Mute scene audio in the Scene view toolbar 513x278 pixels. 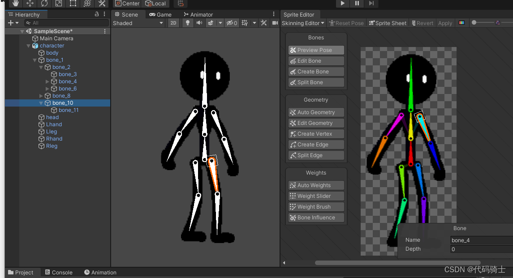pos(199,23)
